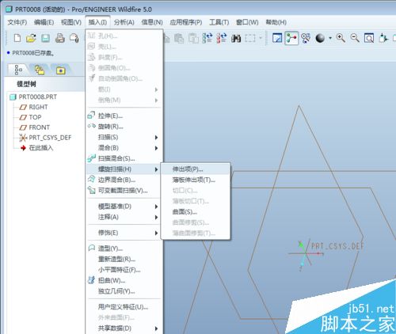The height and width of the screenshot is (334, 396).
Task: Open the 帮助(H) menu
Action: (x=276, y=22)
